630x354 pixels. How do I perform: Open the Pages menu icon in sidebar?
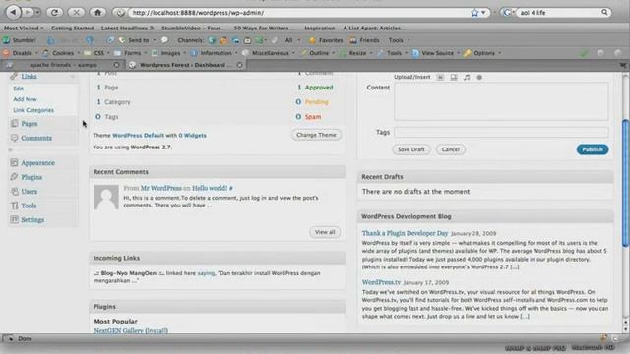click(x=15, y=124)
